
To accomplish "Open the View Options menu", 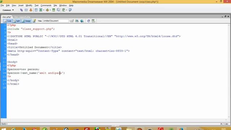I will pyautogui.click(x=93, y=21).
